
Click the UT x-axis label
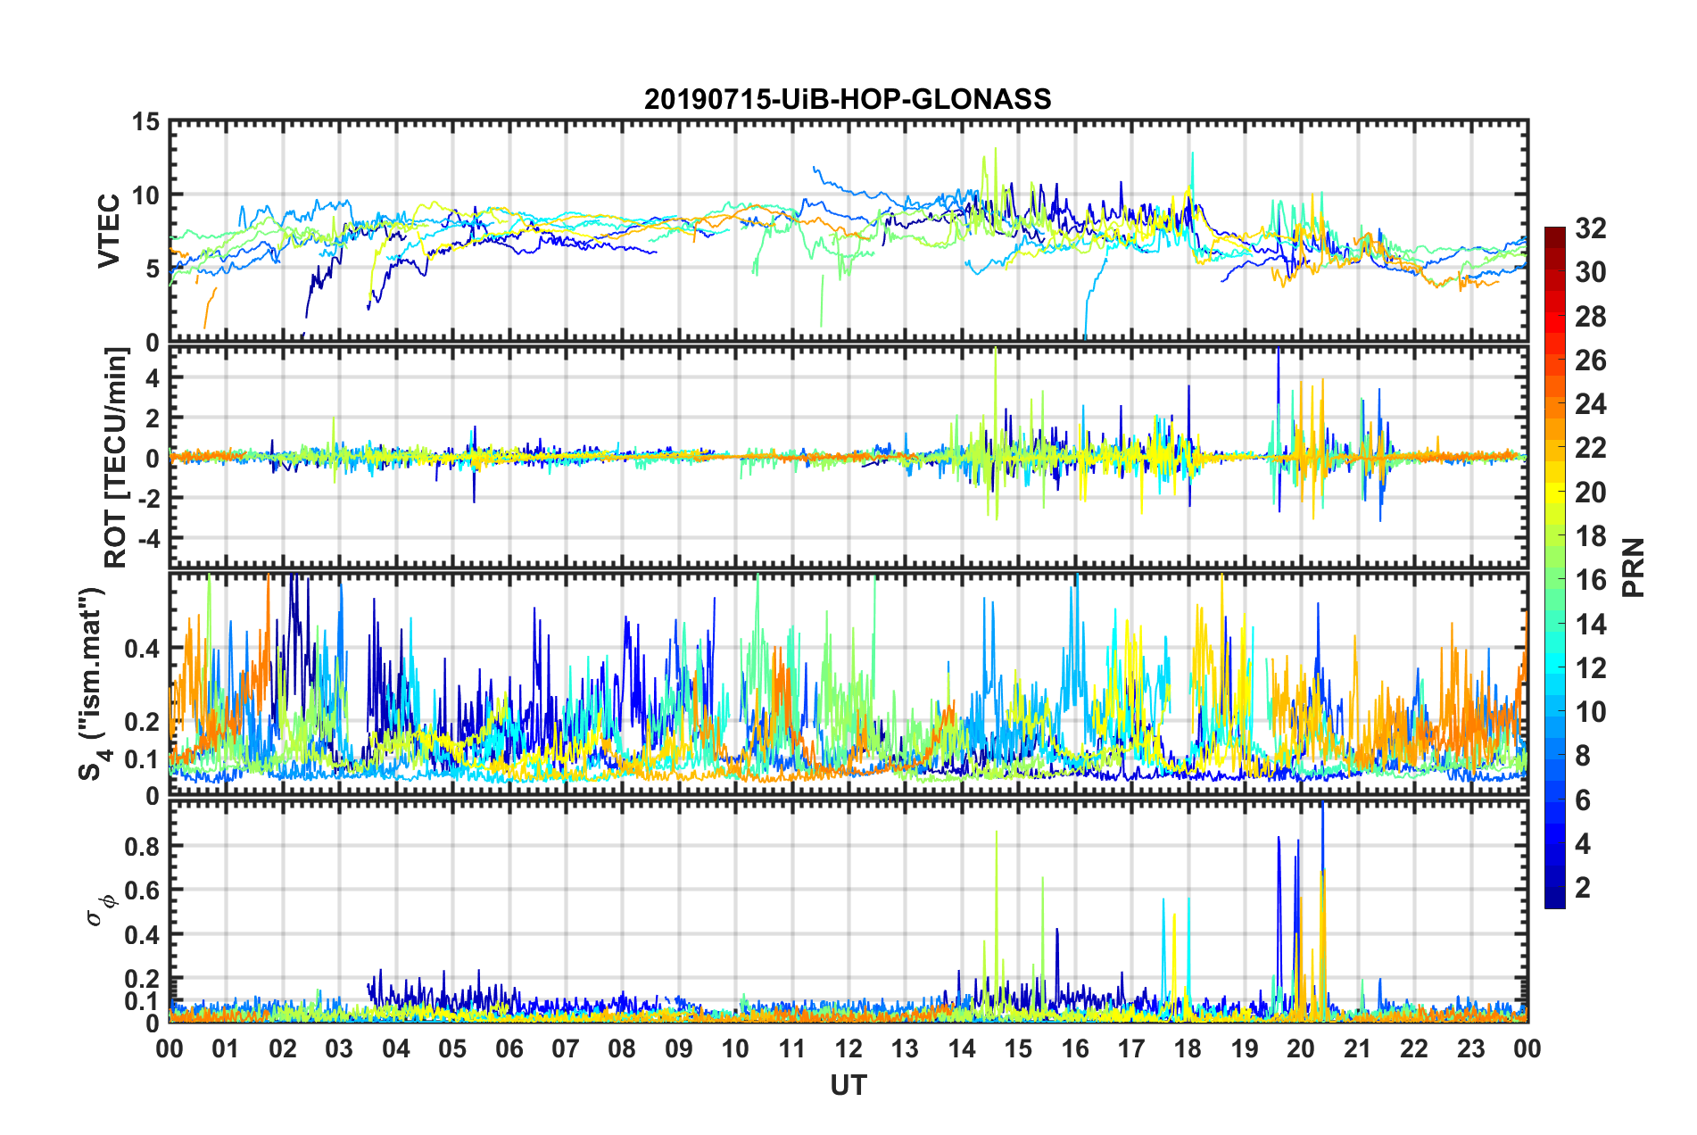(848, 1085)
